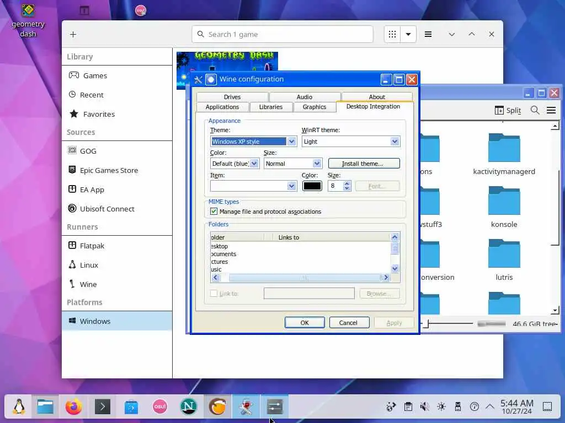Image resolution: width=565 pixels, height=423 pixels.
Task: Open the file manager hamburger menu
Action: click(x=551, y=110)
